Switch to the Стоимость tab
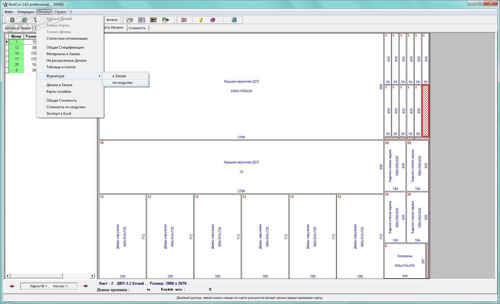This screenshot has width=500, height=304. pyautogui.click(x=137, y=28)
